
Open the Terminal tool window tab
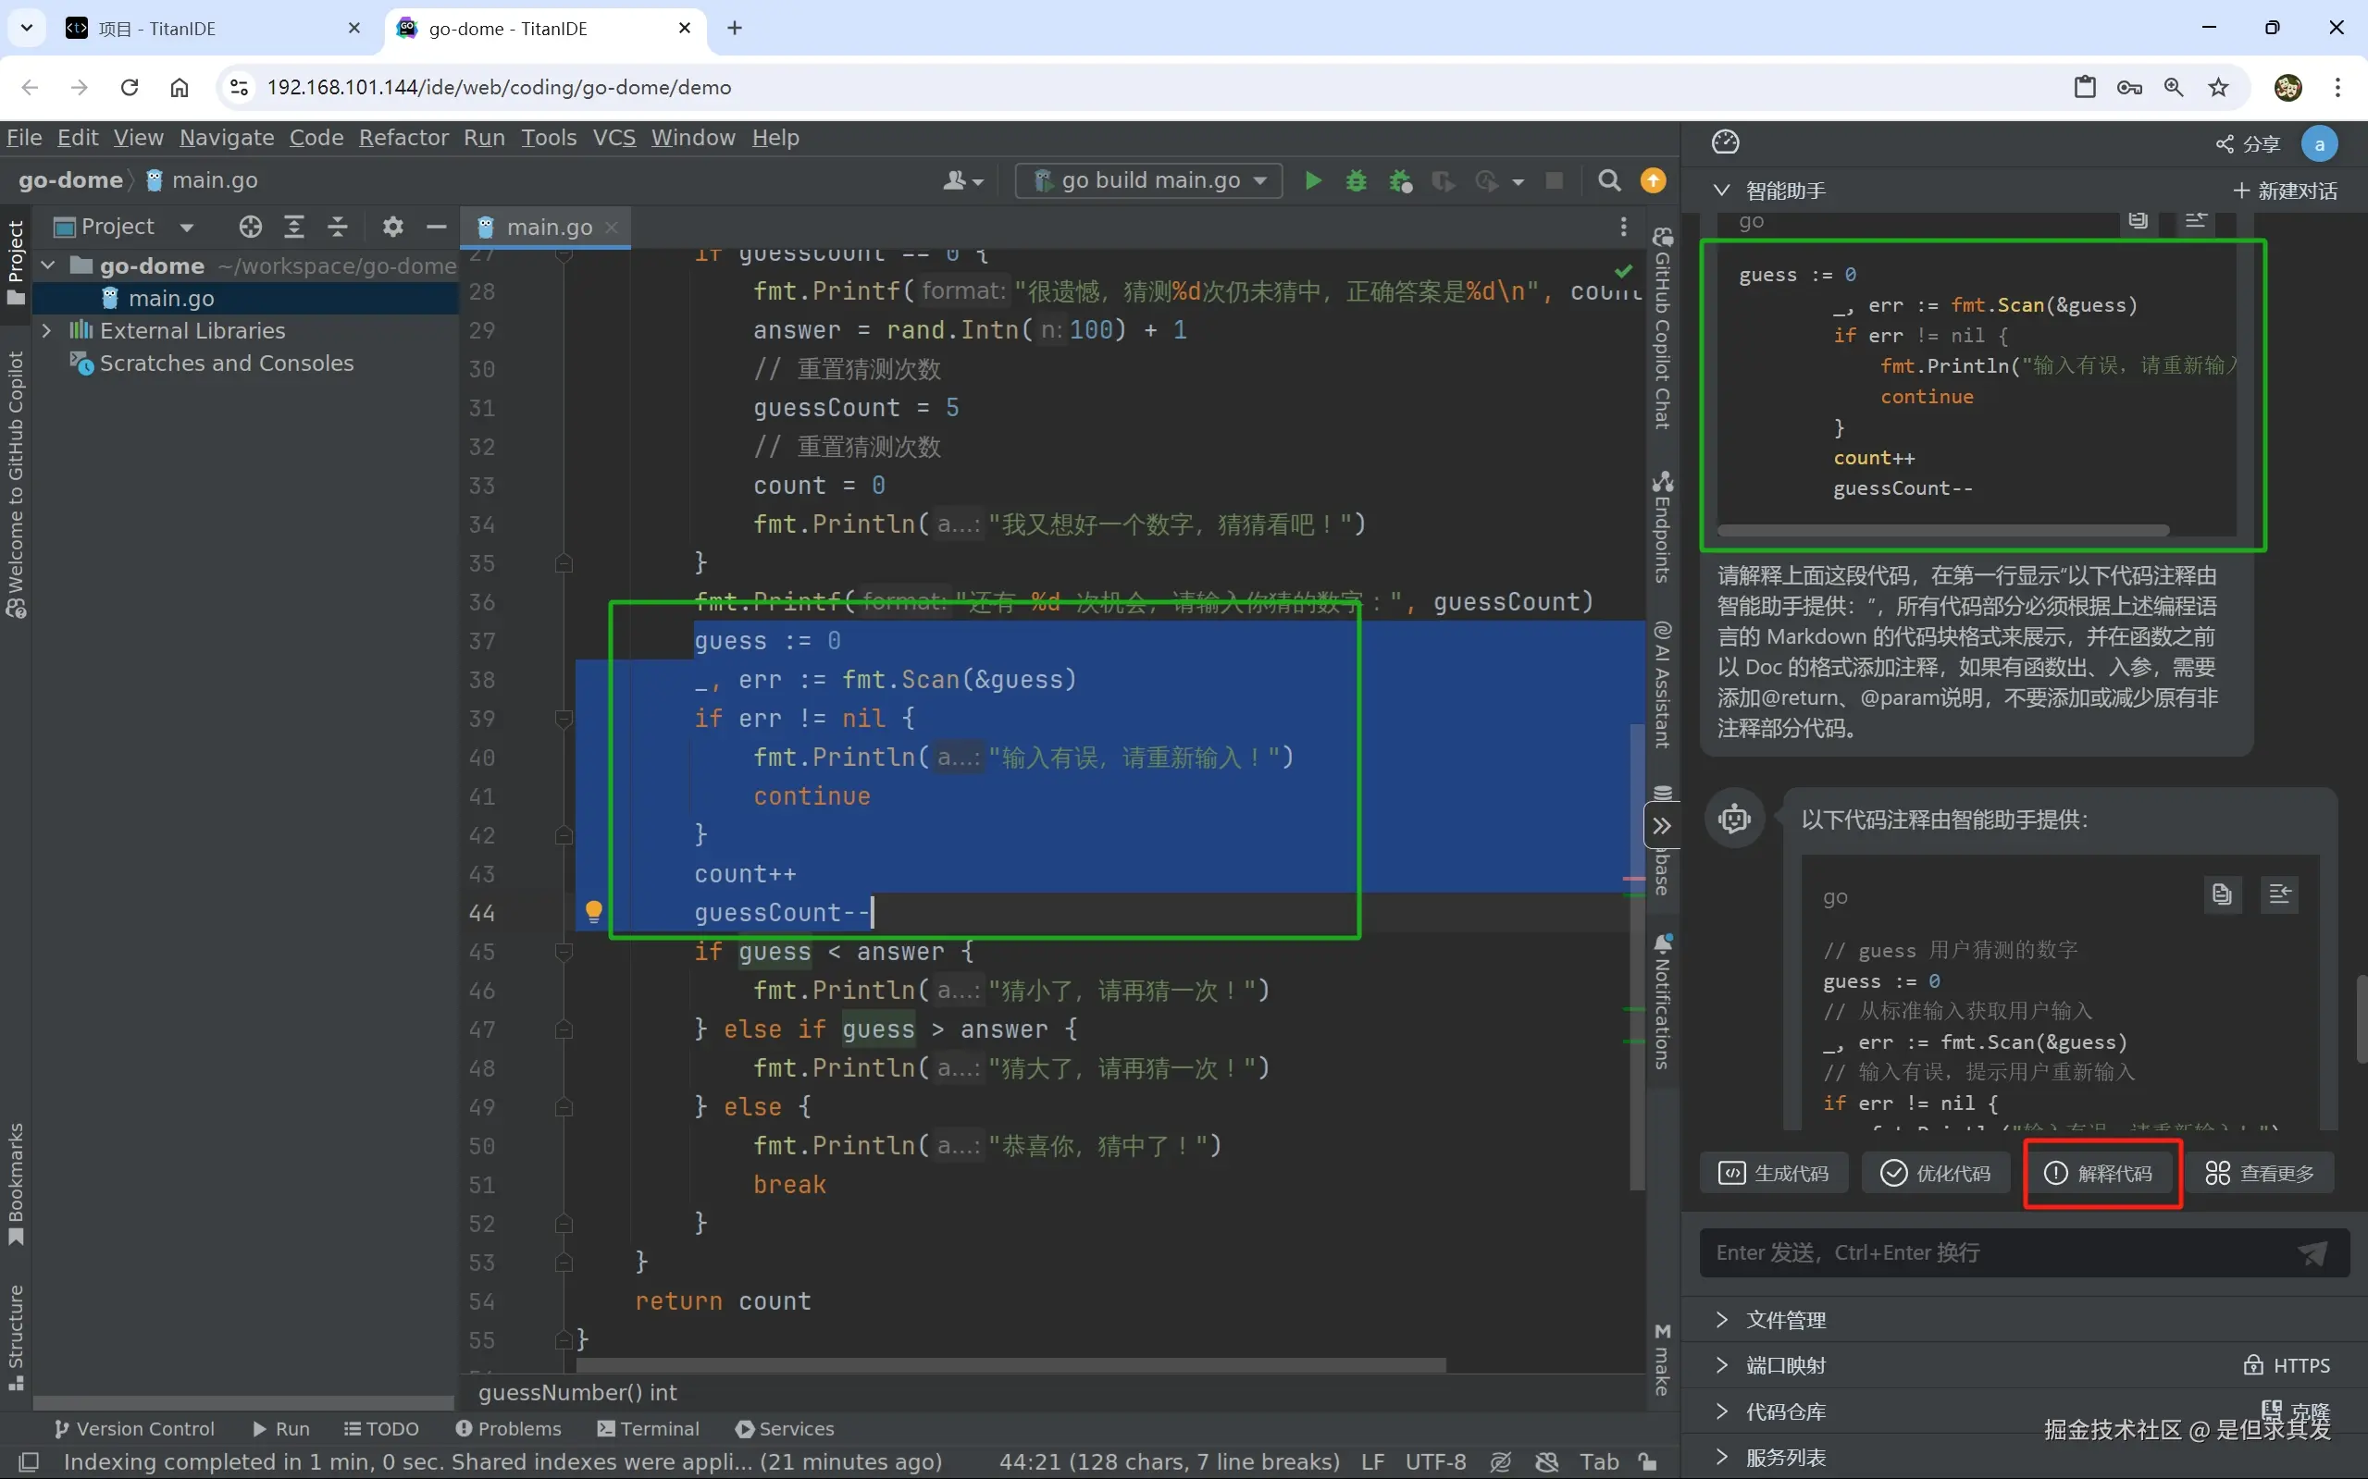click(x=648, y=1428)
